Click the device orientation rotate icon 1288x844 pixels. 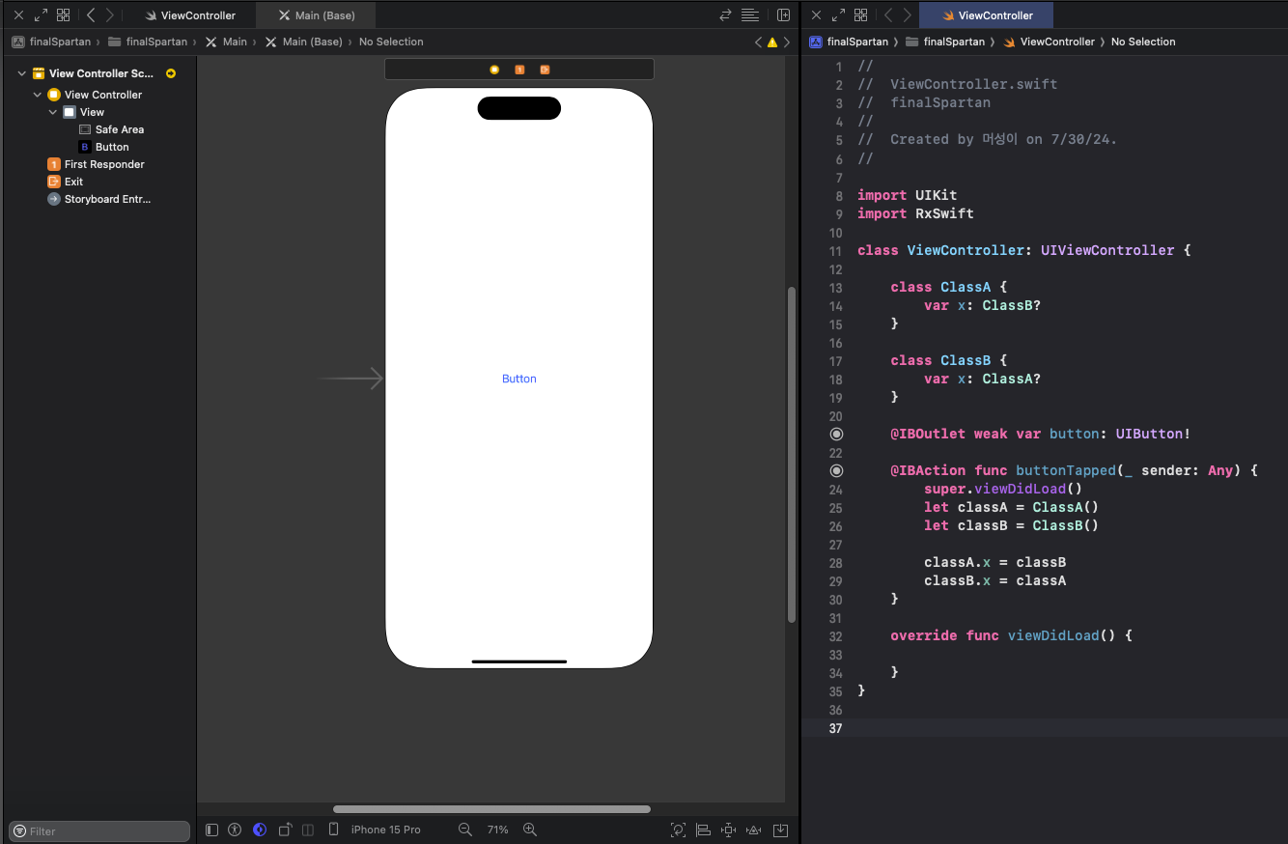click(285, 830)
